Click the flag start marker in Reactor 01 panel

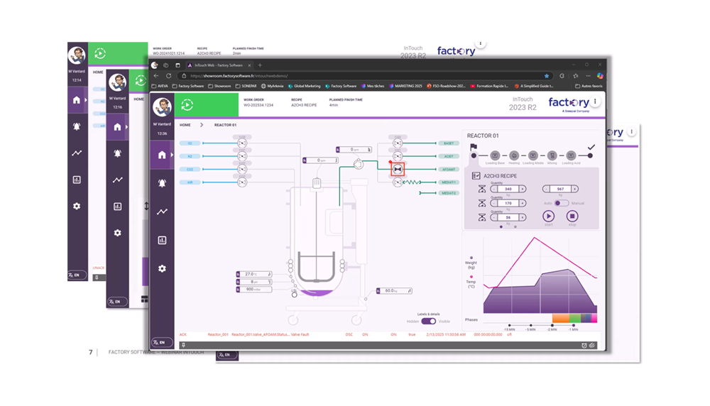tap(474, 147)
